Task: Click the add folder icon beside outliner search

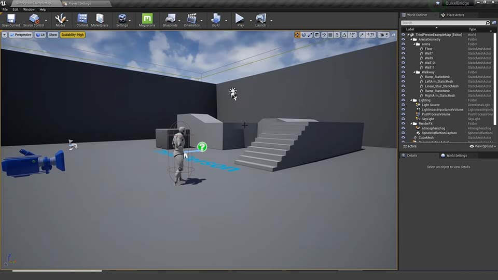Action: click(x=494, y=23)
